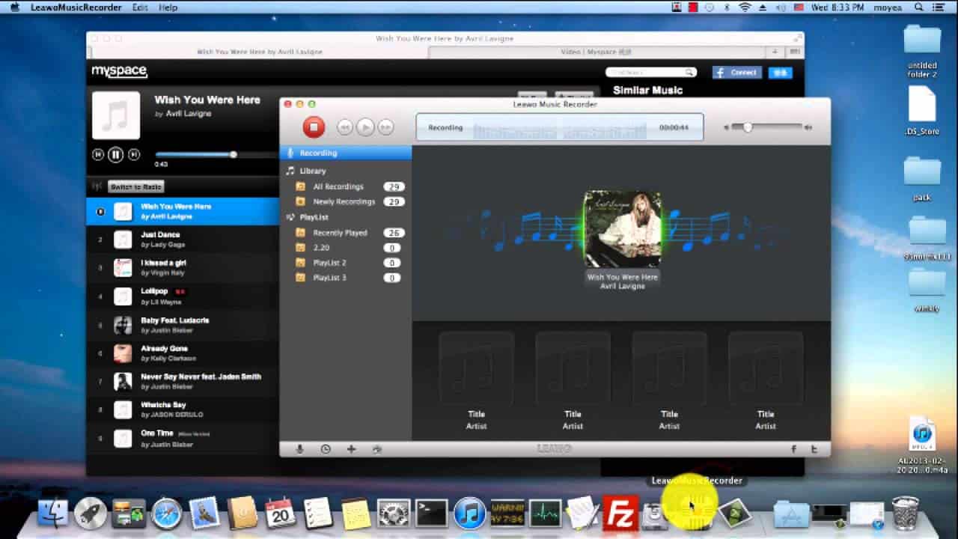Click the loud speaker icon right of volume

[x=808, y=128]
